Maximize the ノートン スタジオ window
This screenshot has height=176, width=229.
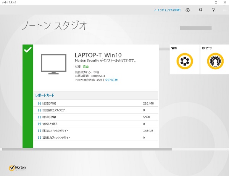coord(216,3)
